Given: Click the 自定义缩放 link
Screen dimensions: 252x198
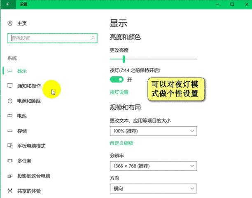Looking at the screenshot, I should (121, 143).
